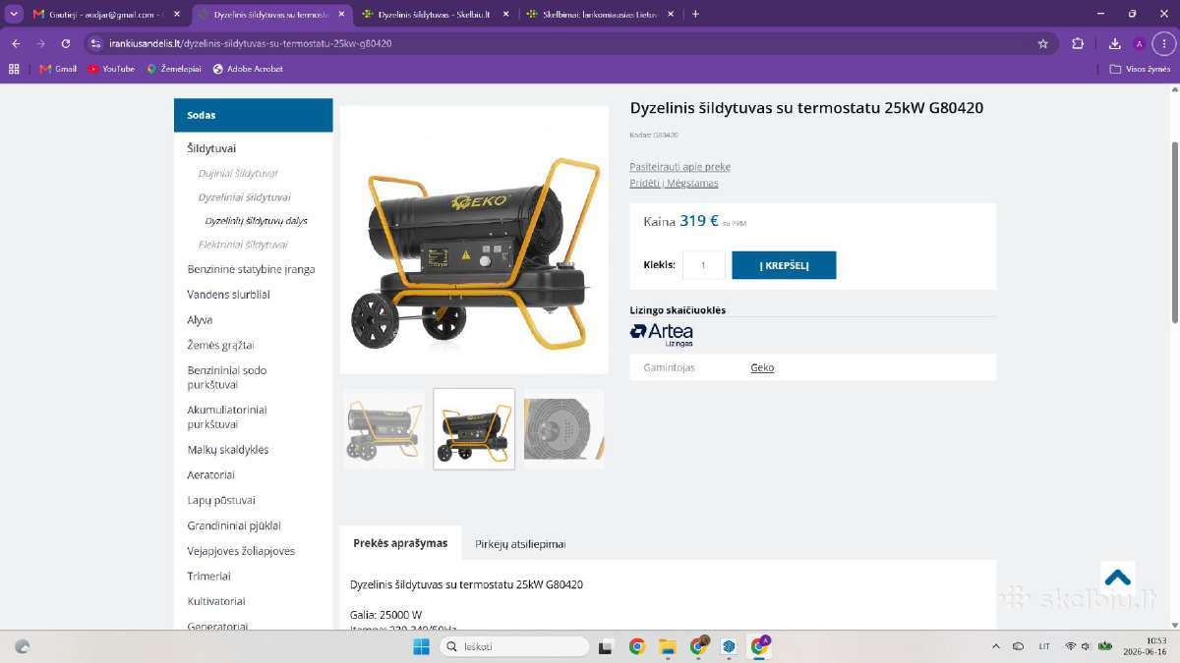Viewport: 1180px width, 663px height.
Task: Select Elektriniai šildytuvai subcategory
Action: pos(243,245)
